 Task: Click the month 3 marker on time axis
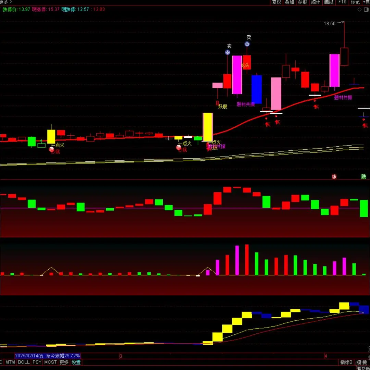point(121,356)
